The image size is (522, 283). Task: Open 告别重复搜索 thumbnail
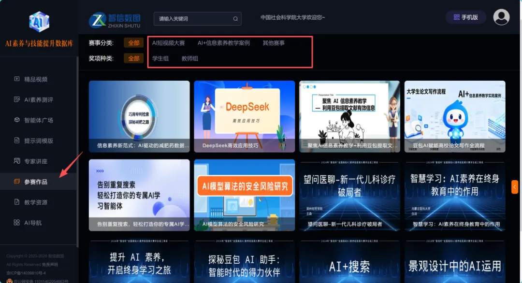tap(139, 195)
